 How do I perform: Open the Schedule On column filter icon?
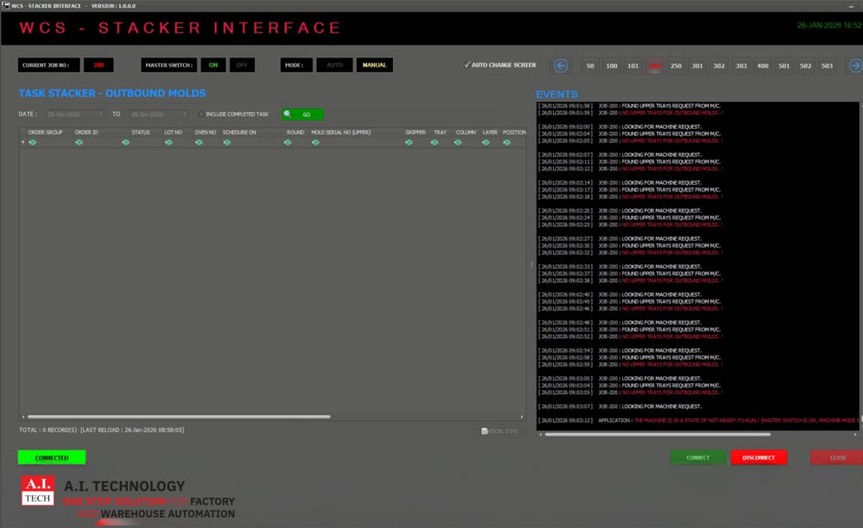[227, 142]
